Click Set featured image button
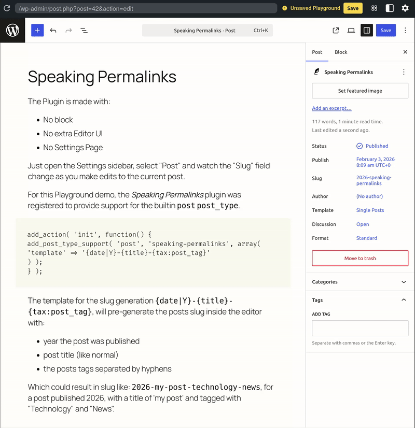Viewport: 415px width, 428px height. click(x=360, y=91)
